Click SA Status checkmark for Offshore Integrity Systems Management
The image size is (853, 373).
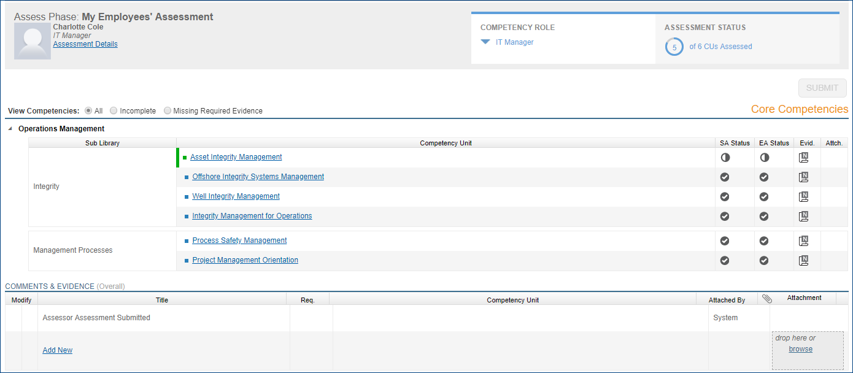[x=725, y=177]
